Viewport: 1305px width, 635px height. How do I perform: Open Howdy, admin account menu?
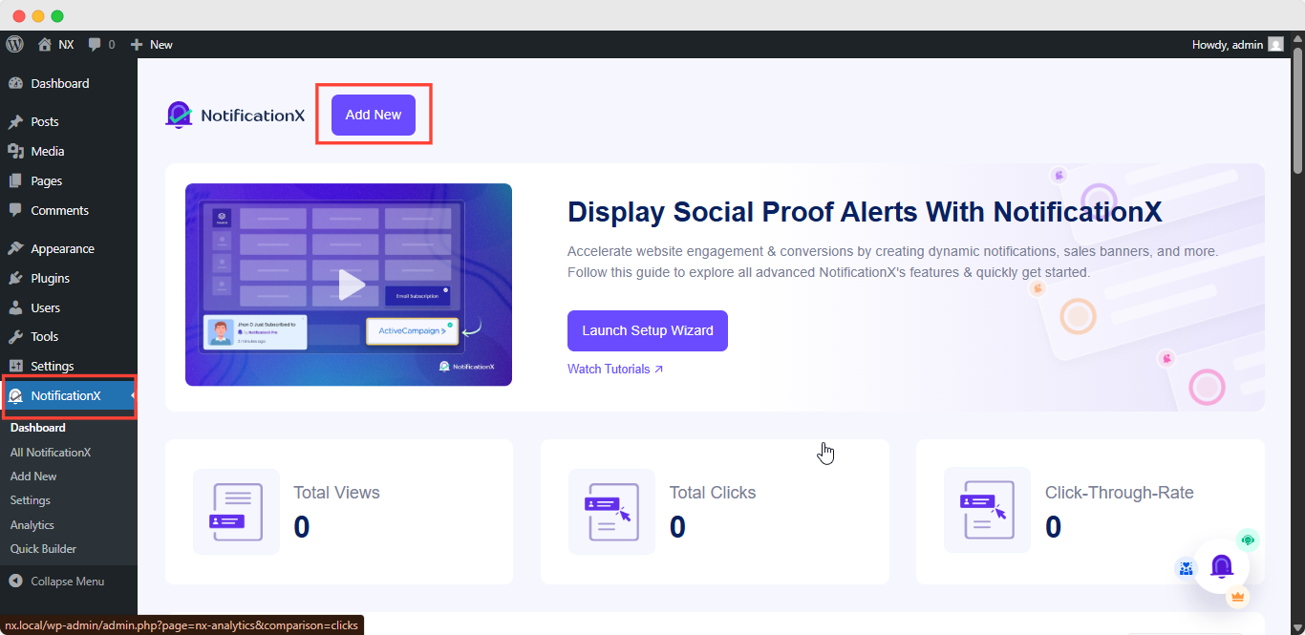tap(1237, 44)
